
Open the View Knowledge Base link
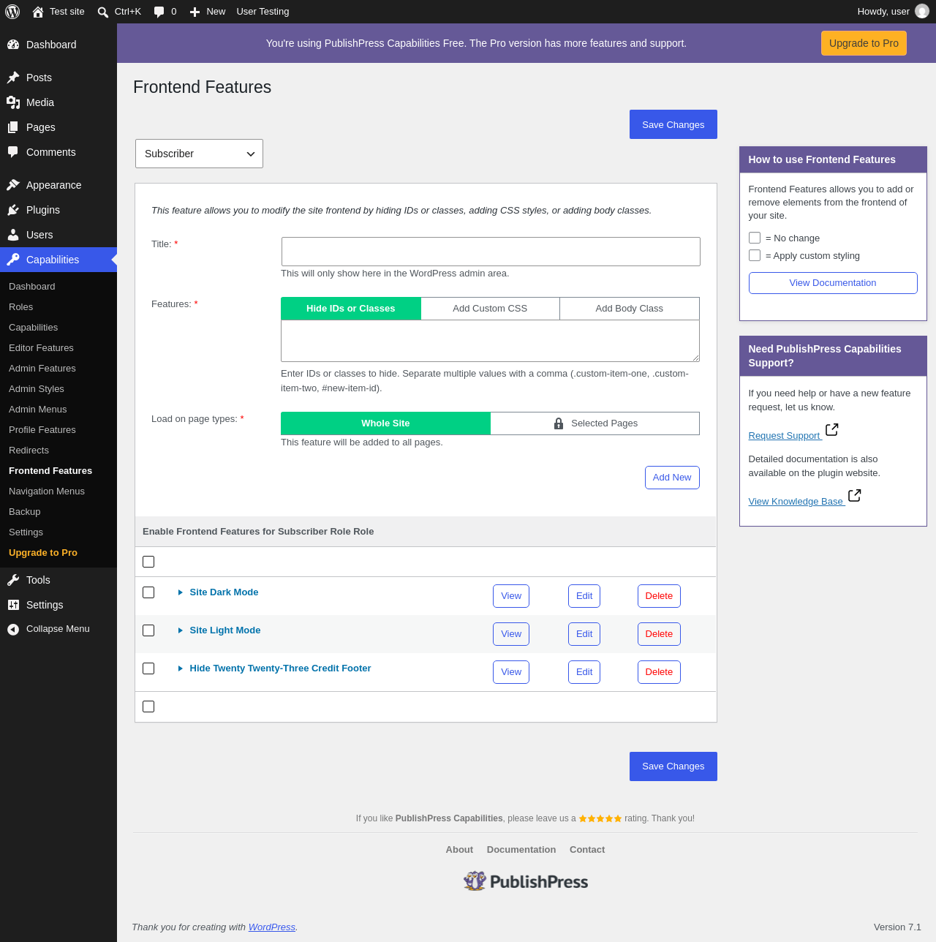tap(796, 502)
